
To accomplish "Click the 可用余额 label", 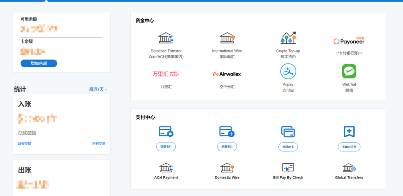I will pos(29,19).
